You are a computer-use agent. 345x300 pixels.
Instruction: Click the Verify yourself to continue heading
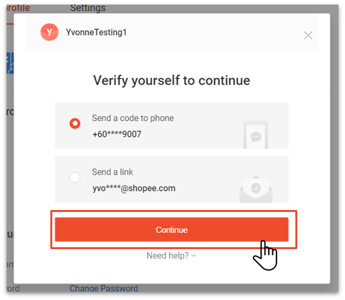172,80
